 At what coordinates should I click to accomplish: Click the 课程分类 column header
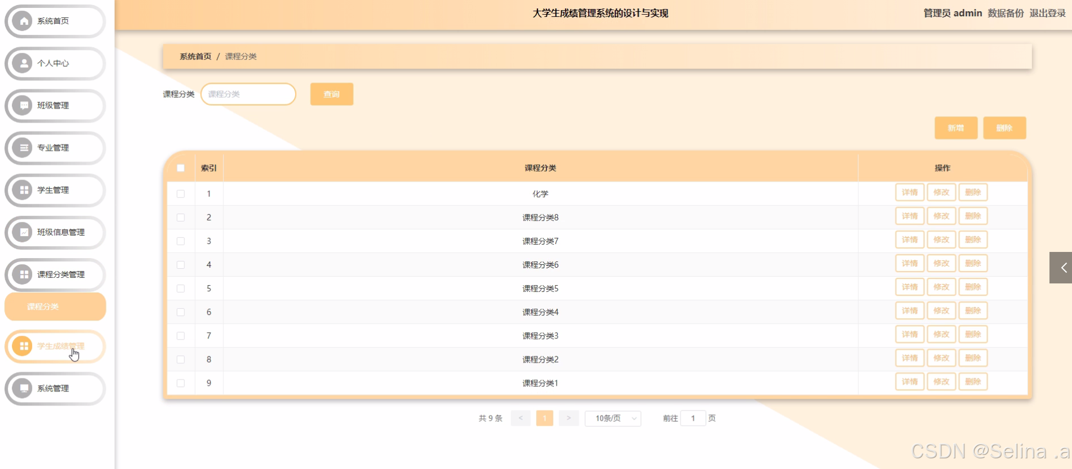[540, 168]
